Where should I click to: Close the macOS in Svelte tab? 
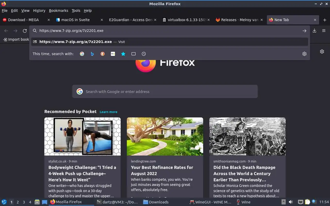click(x=102, y=20)
